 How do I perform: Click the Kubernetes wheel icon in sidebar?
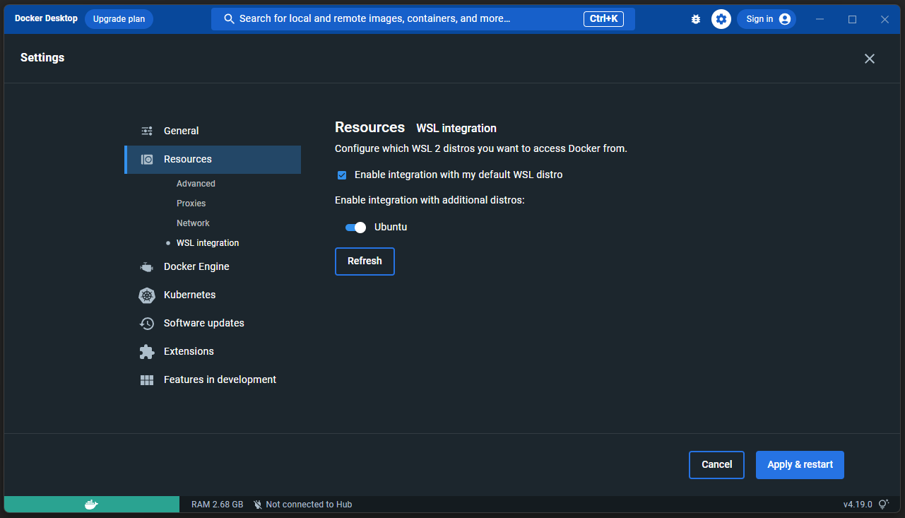(x=147, y=295)
